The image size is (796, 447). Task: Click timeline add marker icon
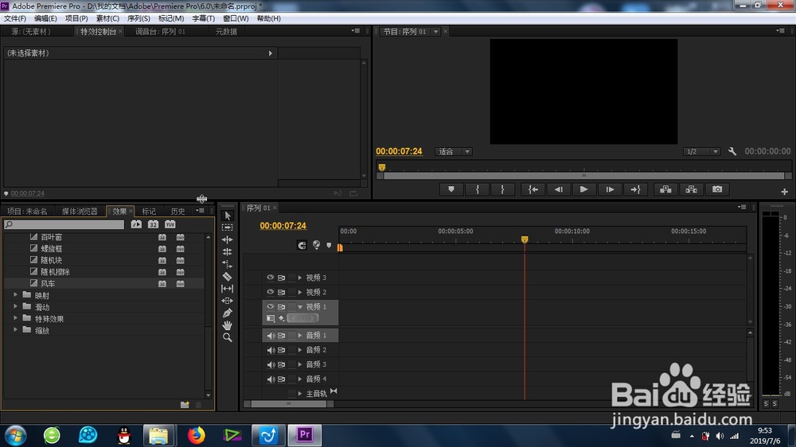point(329,246)
